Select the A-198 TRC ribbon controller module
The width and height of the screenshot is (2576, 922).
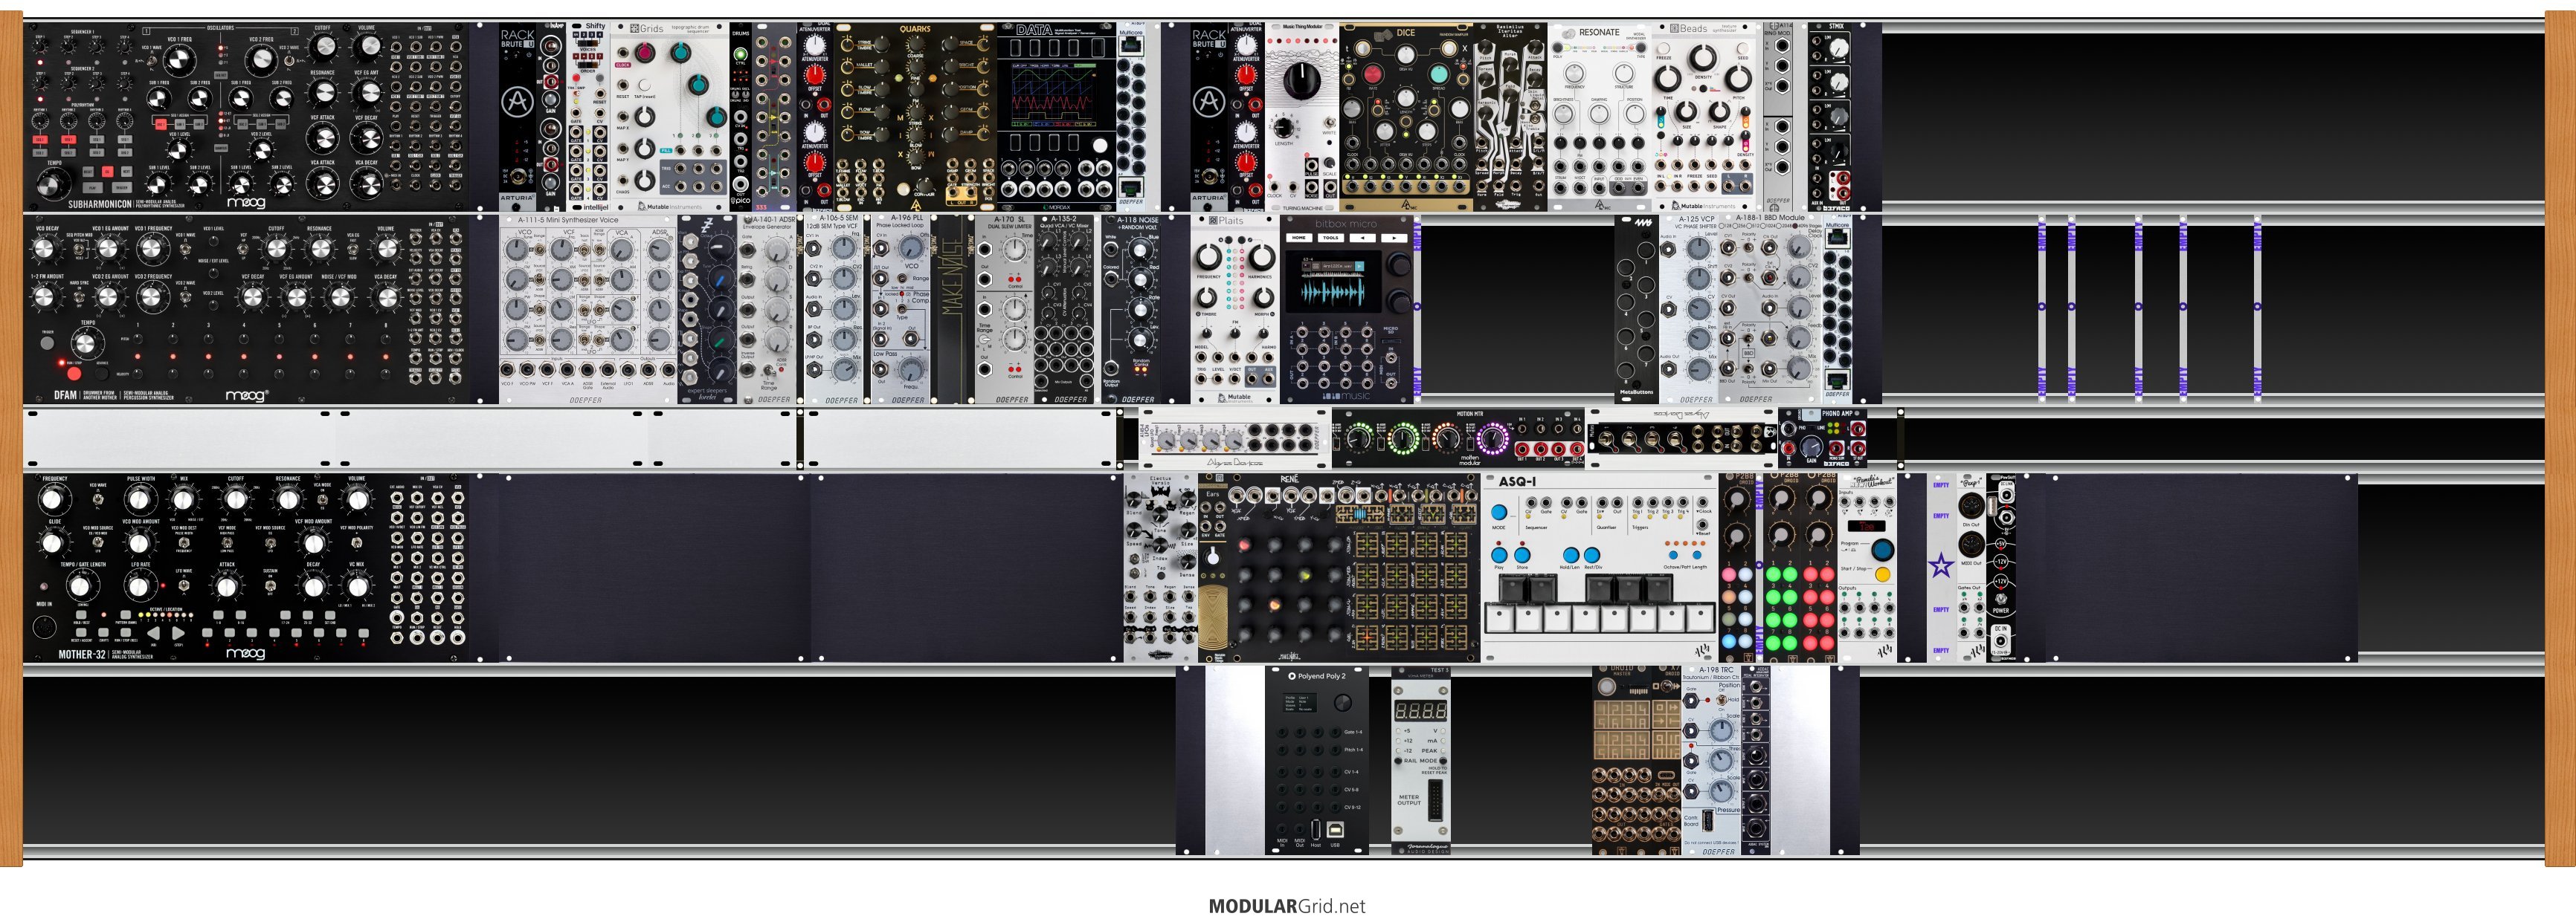pyautogui.click(x=1711, y=760)
